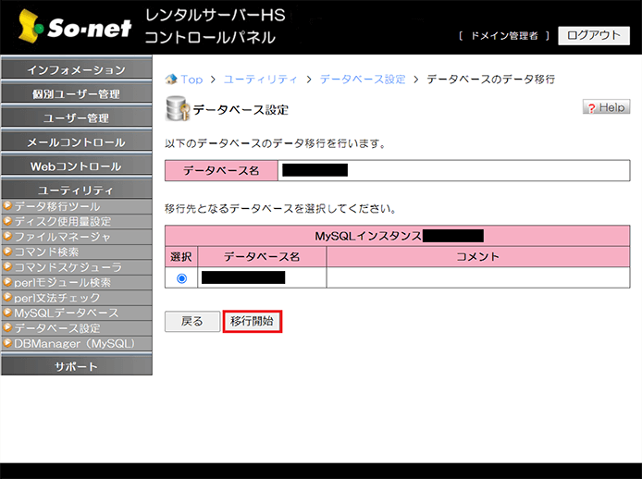Expand the メールコントロール sidebar section

(76, 142)
